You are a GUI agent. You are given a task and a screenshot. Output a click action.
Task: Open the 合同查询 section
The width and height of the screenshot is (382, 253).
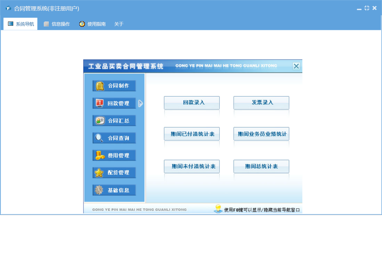[x=114, y=138]
